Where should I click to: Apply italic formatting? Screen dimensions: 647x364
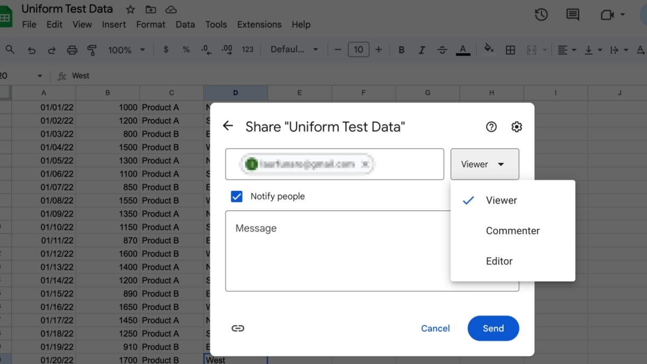coord(422,49)
